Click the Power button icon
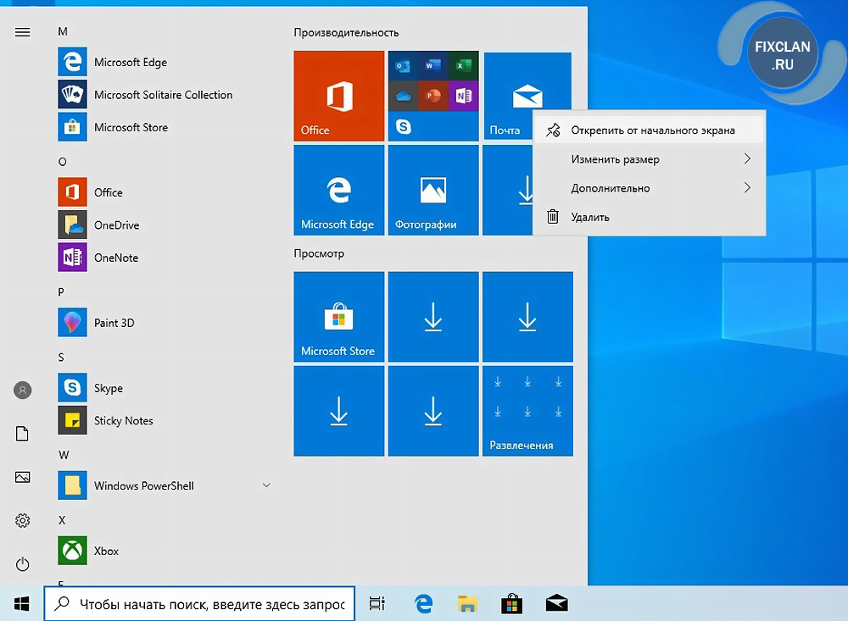The image size is (848, 621). 23,564
